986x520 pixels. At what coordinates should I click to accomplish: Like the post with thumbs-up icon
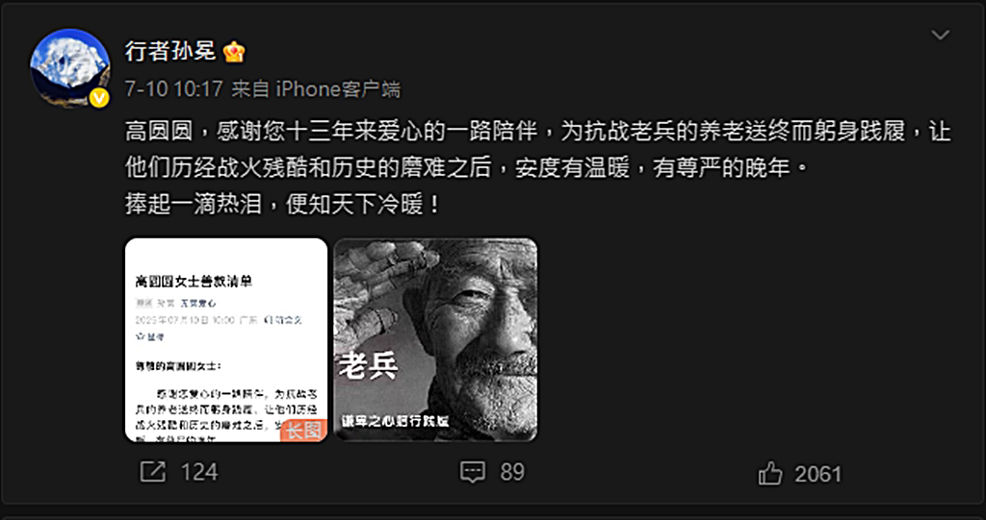(x=770, y=474)
